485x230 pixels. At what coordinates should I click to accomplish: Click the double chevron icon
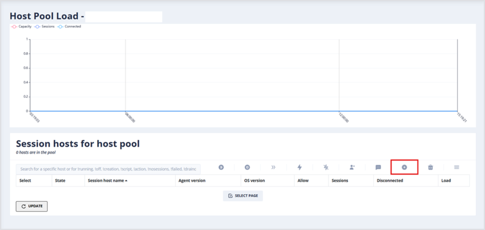coord(274,168)
